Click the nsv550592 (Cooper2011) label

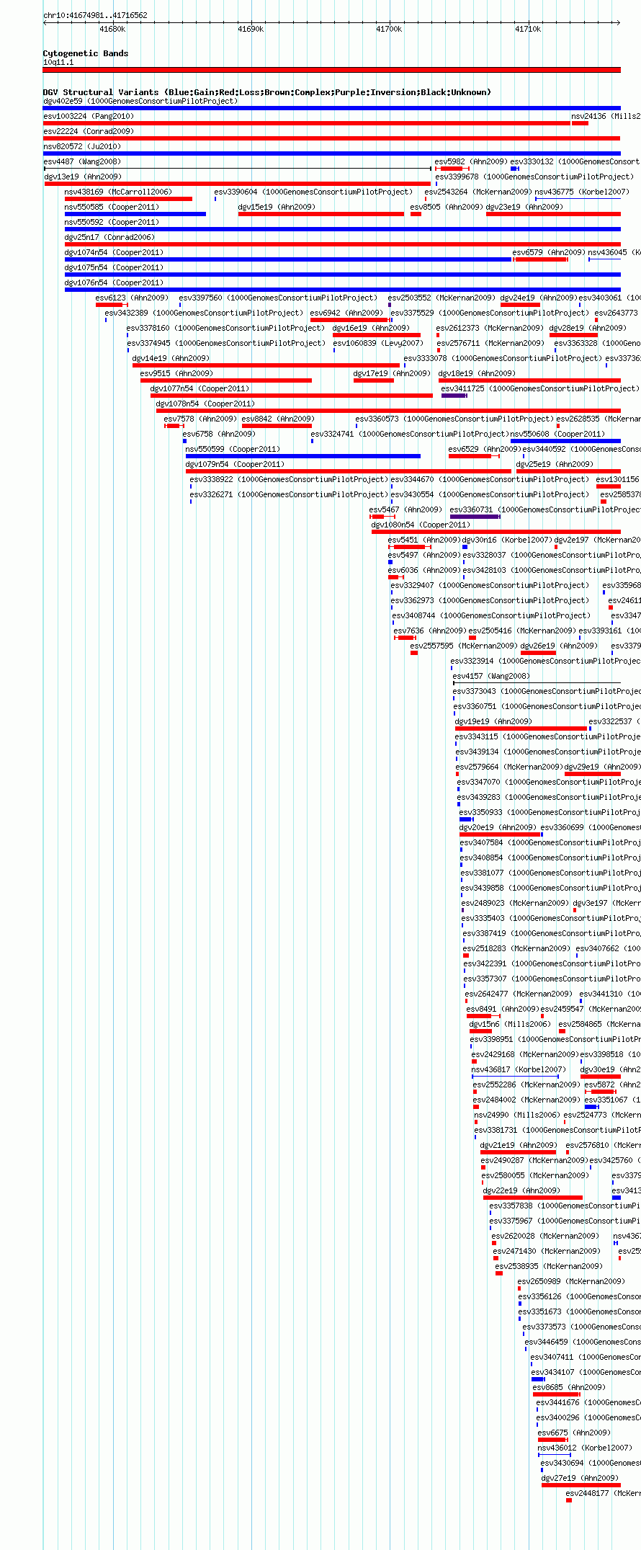coord(112,222)
